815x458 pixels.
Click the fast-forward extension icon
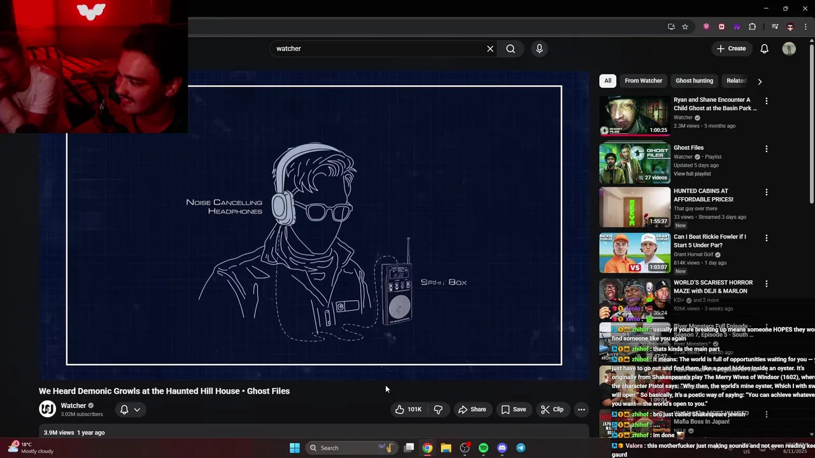[x=721, y=27]
